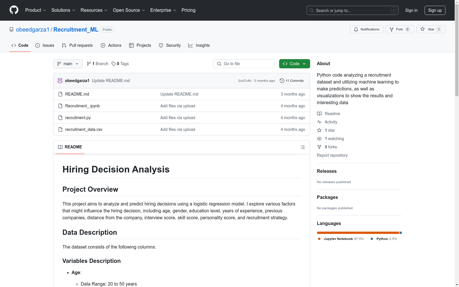Expand the Solutions menu
Screen dimensions: 459x287
pyautogui.click(x=63, y=10)
